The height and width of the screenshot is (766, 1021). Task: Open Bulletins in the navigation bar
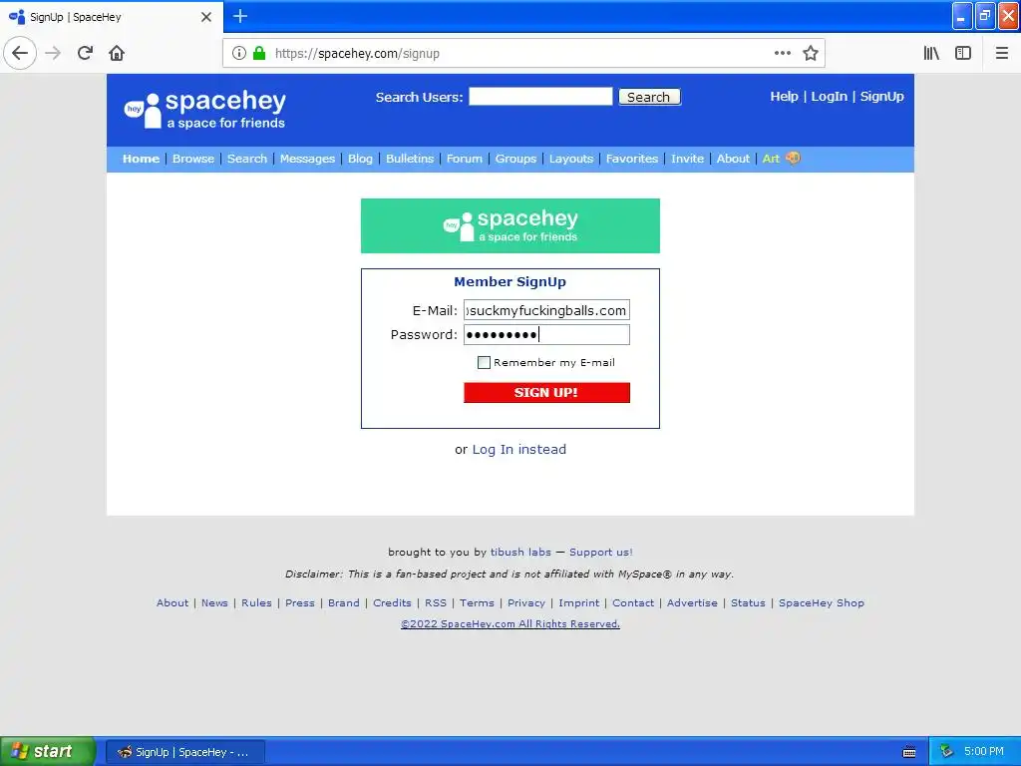coord(410,159)
